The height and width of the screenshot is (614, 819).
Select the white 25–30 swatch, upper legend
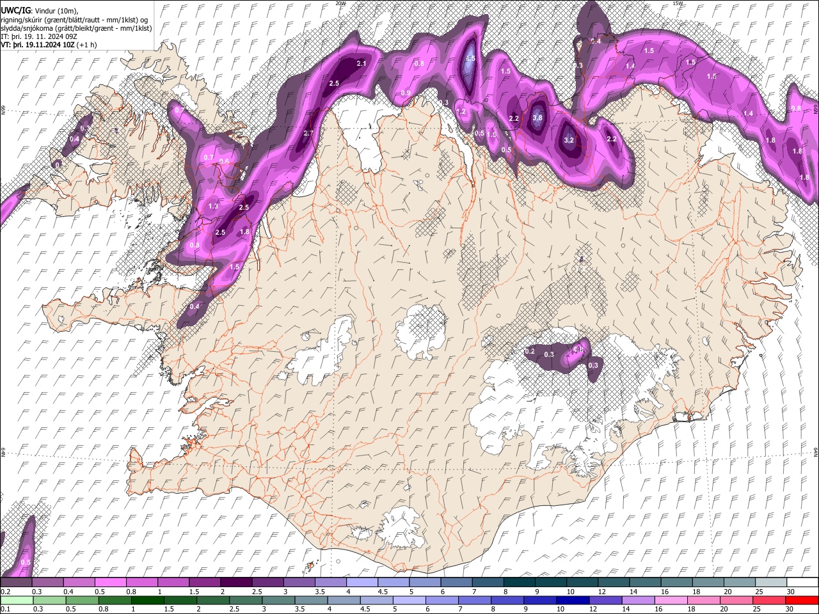point(772,583)
